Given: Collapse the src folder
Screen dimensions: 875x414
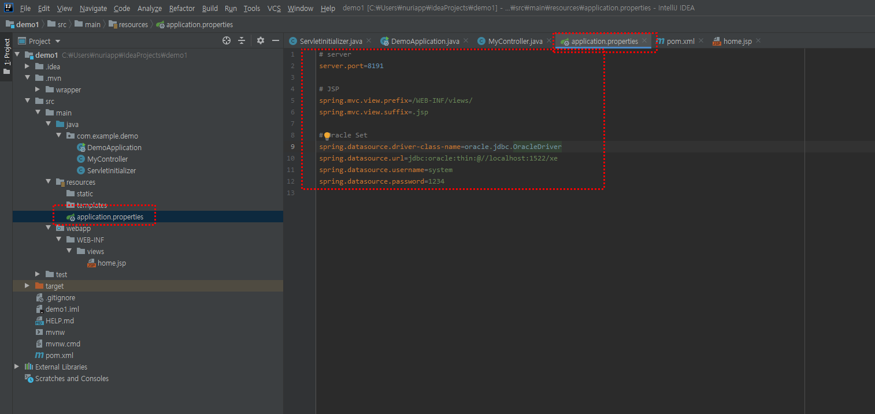Looking at the screenshot, I should pyautogui.click(x=27, y=101).
